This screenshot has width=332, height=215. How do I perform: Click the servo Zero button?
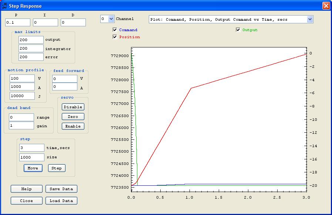click(x=73, y=116)
